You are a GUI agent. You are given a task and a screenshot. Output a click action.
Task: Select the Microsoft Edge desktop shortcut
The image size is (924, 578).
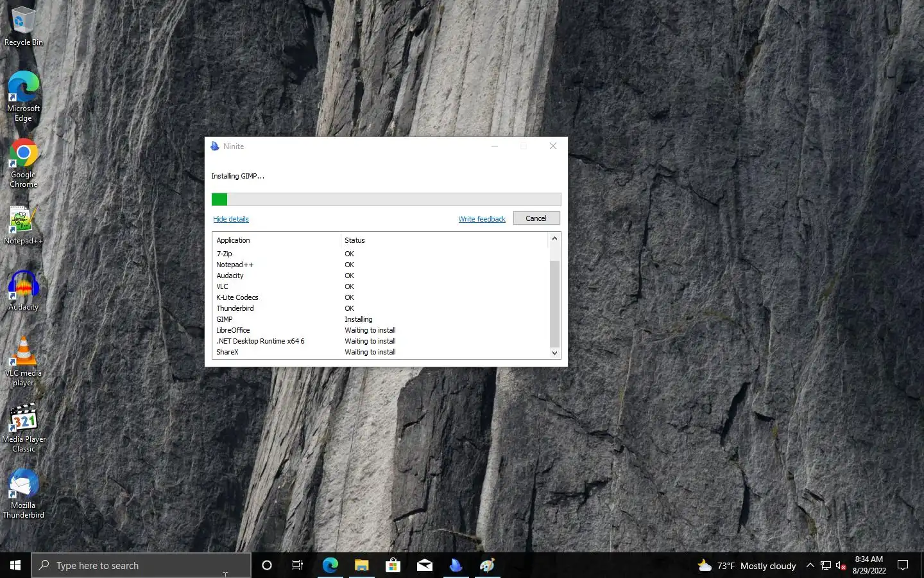pos(24,96)
